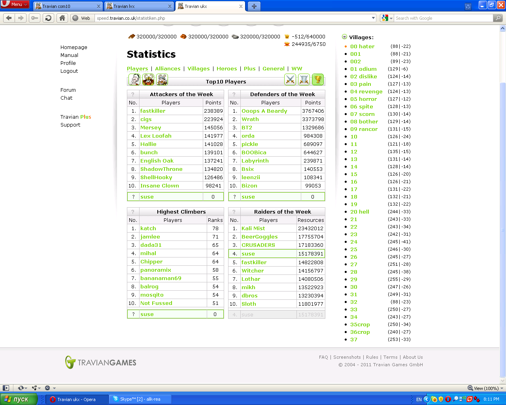Open the help question mark for Raiders of the Week
Viewport: 506px width, 405px height.
tap(234, 212)
